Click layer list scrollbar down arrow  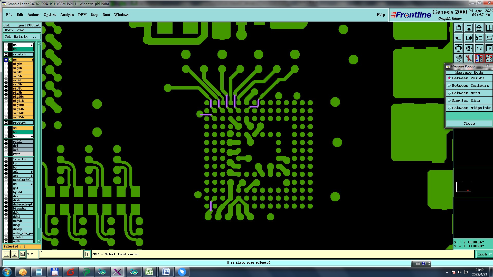coord(39,241)
